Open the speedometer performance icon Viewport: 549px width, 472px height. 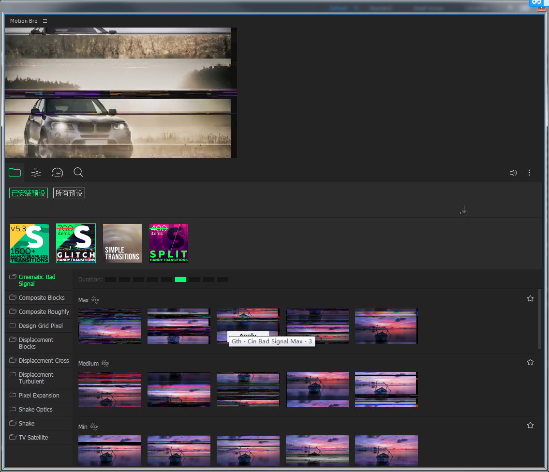pyautogui.click(x=58, y=172)
